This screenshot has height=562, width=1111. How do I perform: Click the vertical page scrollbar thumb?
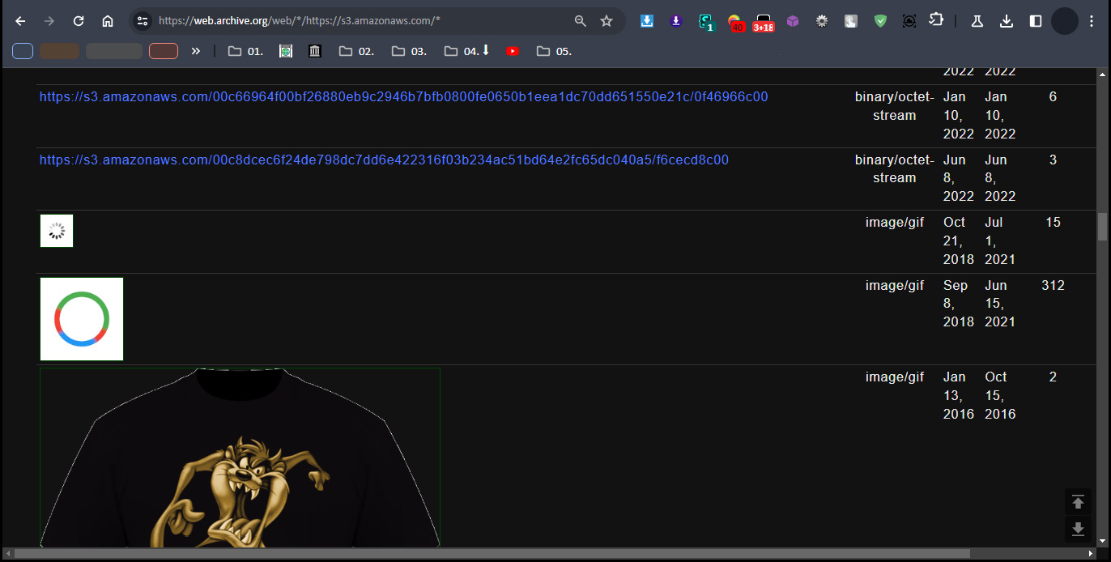click(1102, 227)
